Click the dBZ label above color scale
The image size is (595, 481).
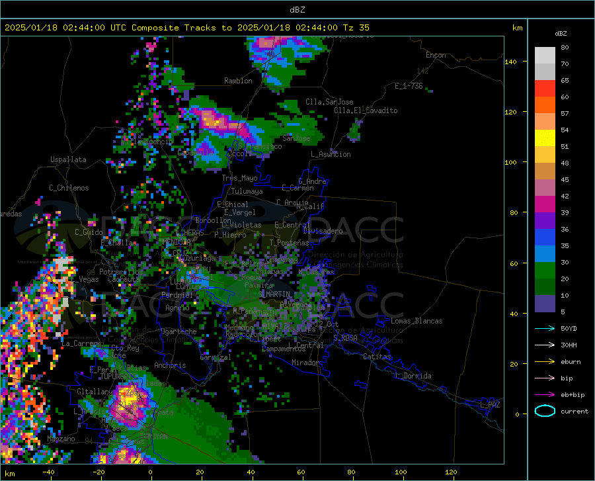[x=561, y=33]
